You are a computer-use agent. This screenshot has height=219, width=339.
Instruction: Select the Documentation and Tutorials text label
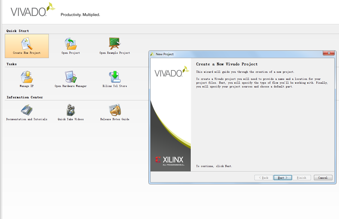click(x=27, y=119)
